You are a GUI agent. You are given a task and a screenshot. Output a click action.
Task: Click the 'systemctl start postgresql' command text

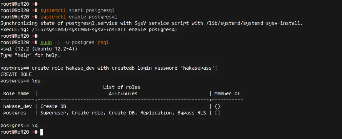77,10
